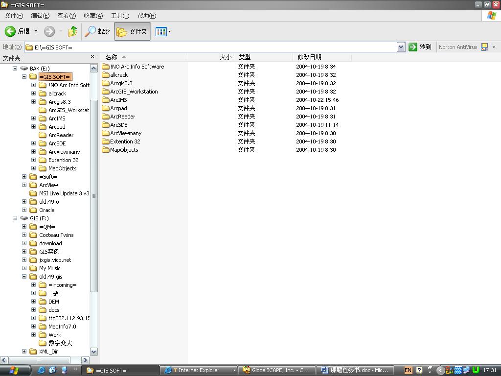Click the Views icon button

pyautogui.click(x=161, y=31)
